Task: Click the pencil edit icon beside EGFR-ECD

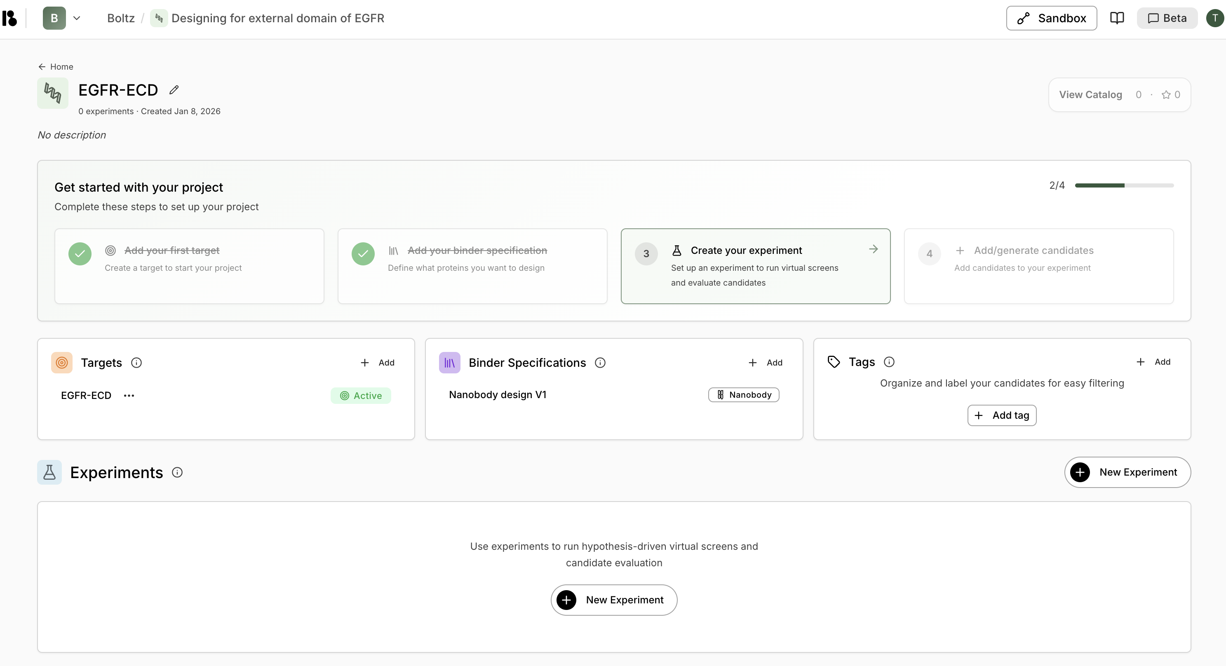Action: click(x=174, y=90)
